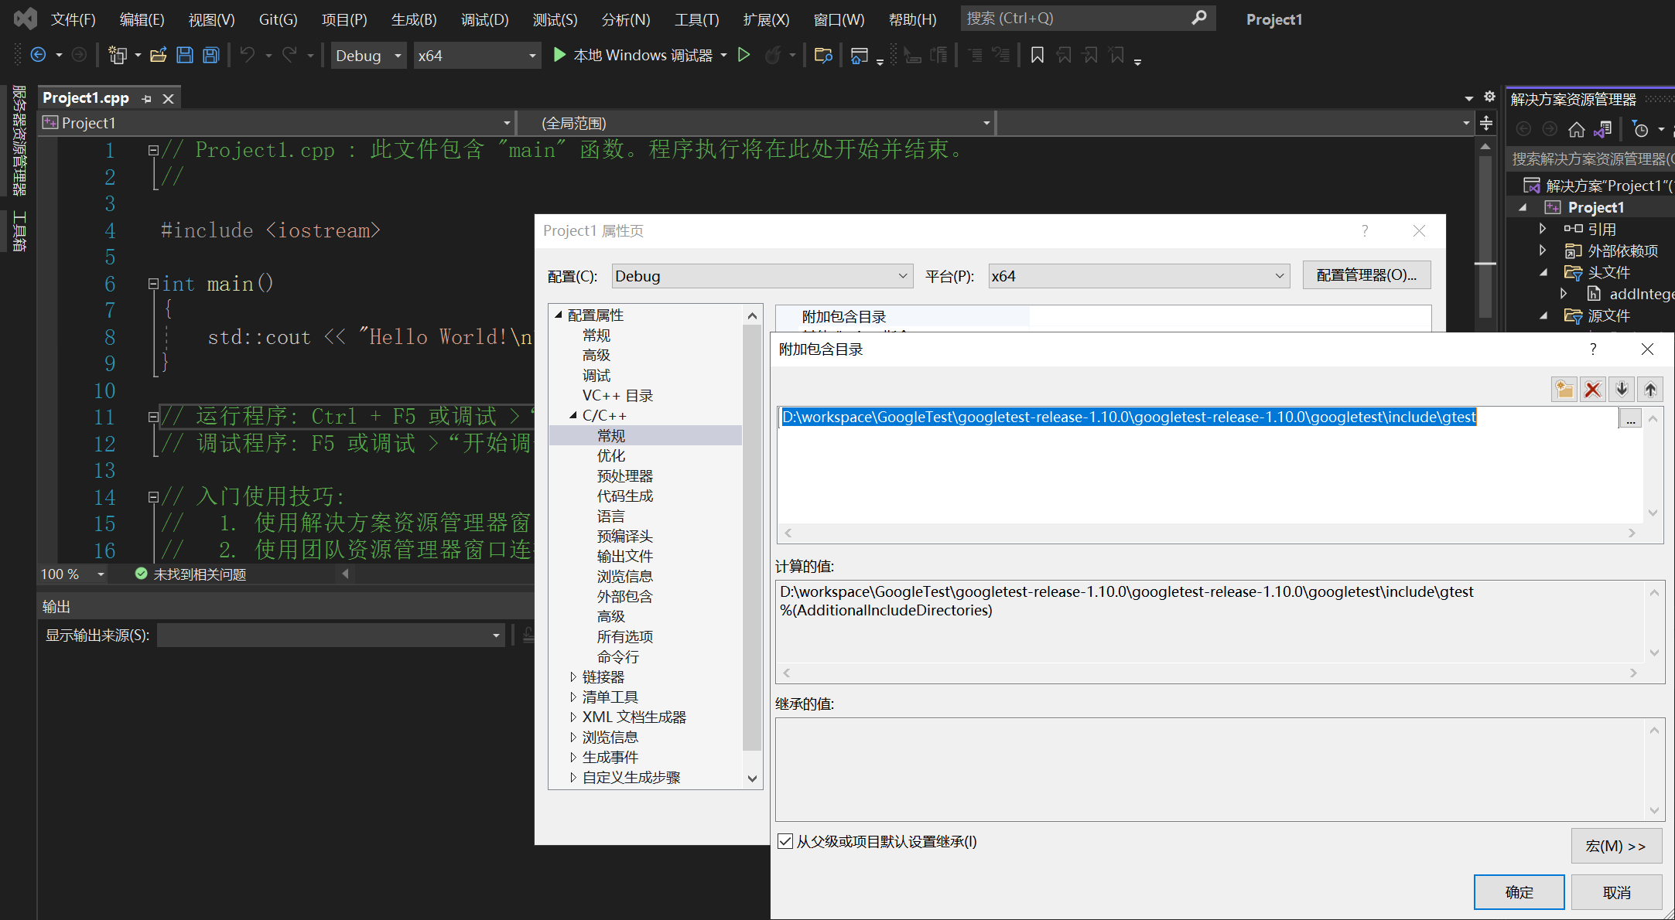
Task: Open the 显示输出来源 dropdown in output panel
Action: click(331, 635)
